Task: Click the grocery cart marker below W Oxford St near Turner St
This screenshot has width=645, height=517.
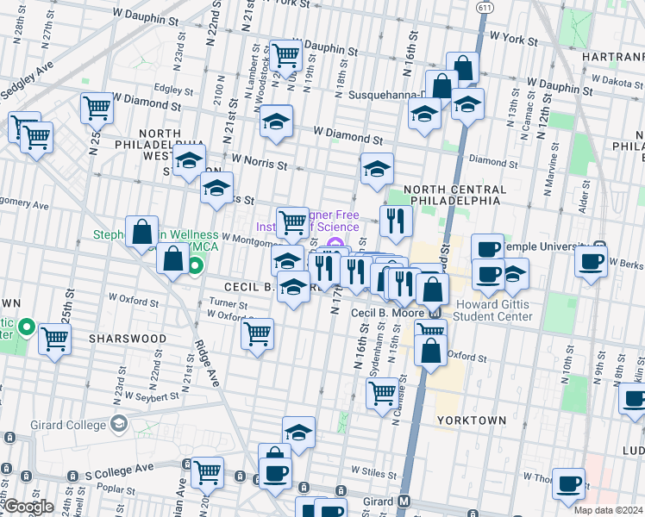Action: coord(257,334)
